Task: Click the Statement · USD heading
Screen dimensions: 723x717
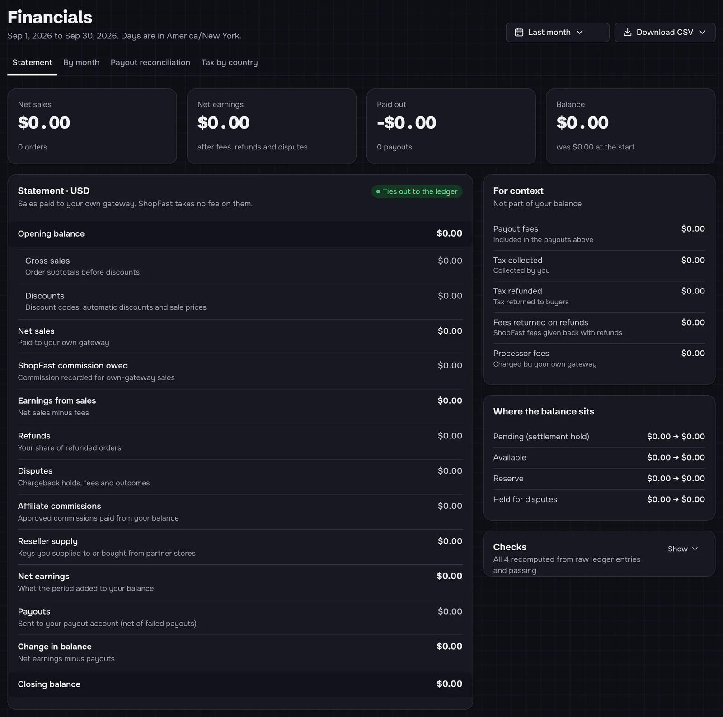Action: tap(54, 191)
